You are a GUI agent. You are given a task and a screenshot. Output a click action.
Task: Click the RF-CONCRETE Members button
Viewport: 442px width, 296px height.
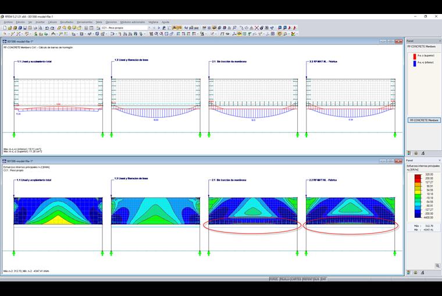pos(424,120)
